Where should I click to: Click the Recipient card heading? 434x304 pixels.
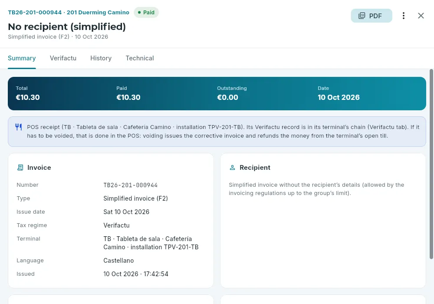tap(255, 168)
